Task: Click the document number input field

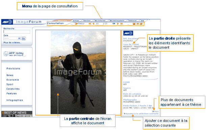Action: click(99, 24)
